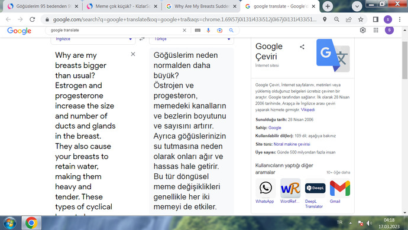Open the zoom magnifier in address bar
This screenshot has height=230, width=408.
pyautogui.click(x=336, y=19)
